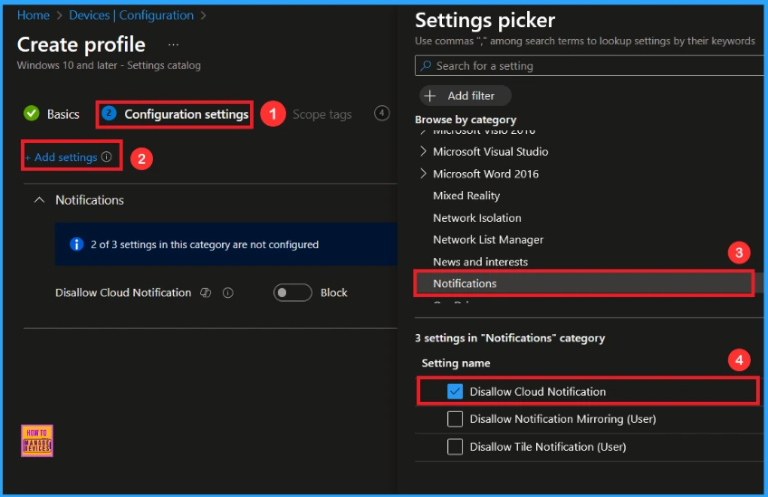Viewport: 768px width, 497px height.
Task: Click the + Add settings link
Action: tap(61, 158)
